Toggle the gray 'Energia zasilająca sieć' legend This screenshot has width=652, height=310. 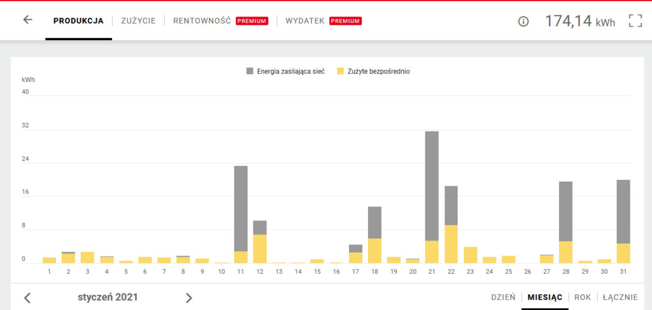coord(286,71)
